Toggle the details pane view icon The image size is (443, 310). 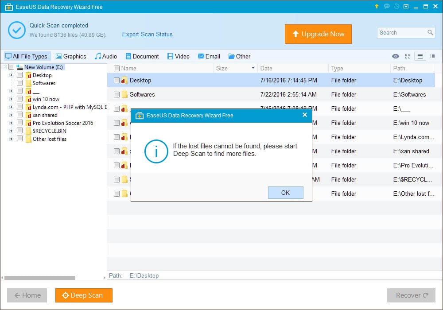(432, 56)
